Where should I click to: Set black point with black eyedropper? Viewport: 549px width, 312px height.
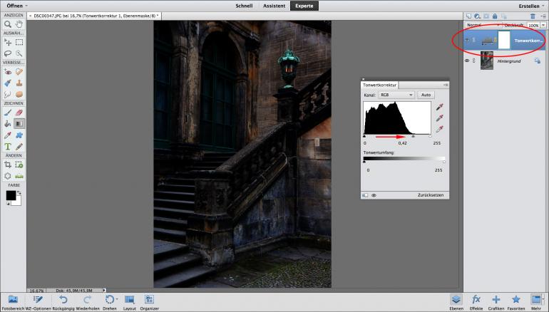coord(440,107)
